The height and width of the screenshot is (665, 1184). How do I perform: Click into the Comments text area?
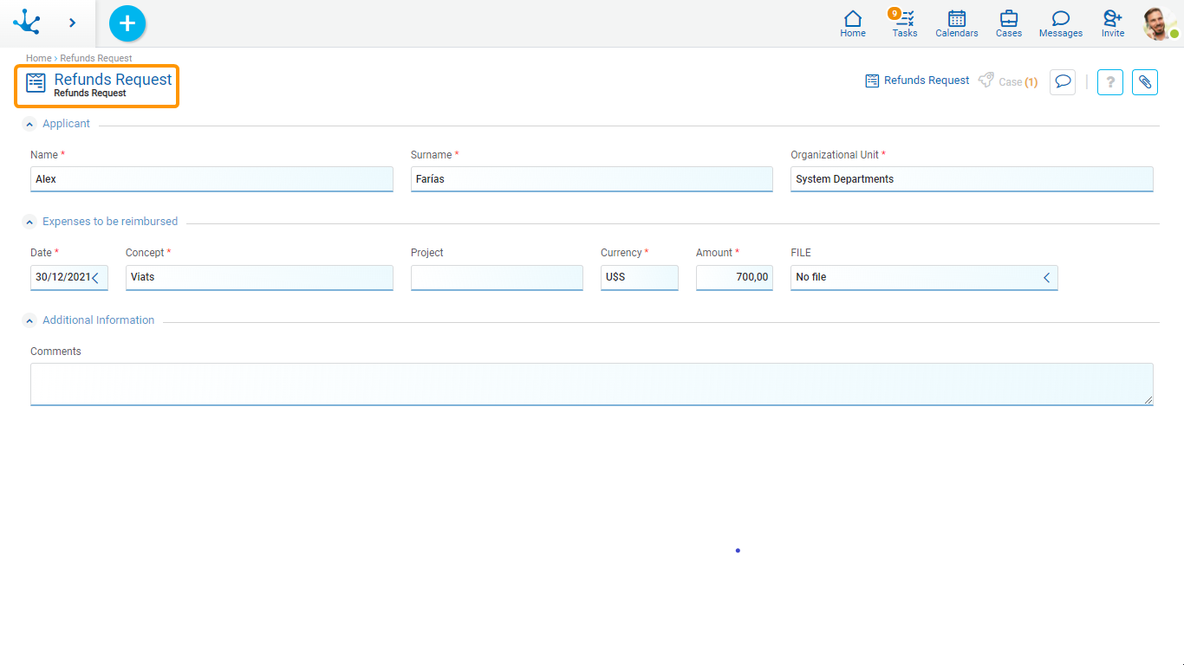(x=591, y=384)
